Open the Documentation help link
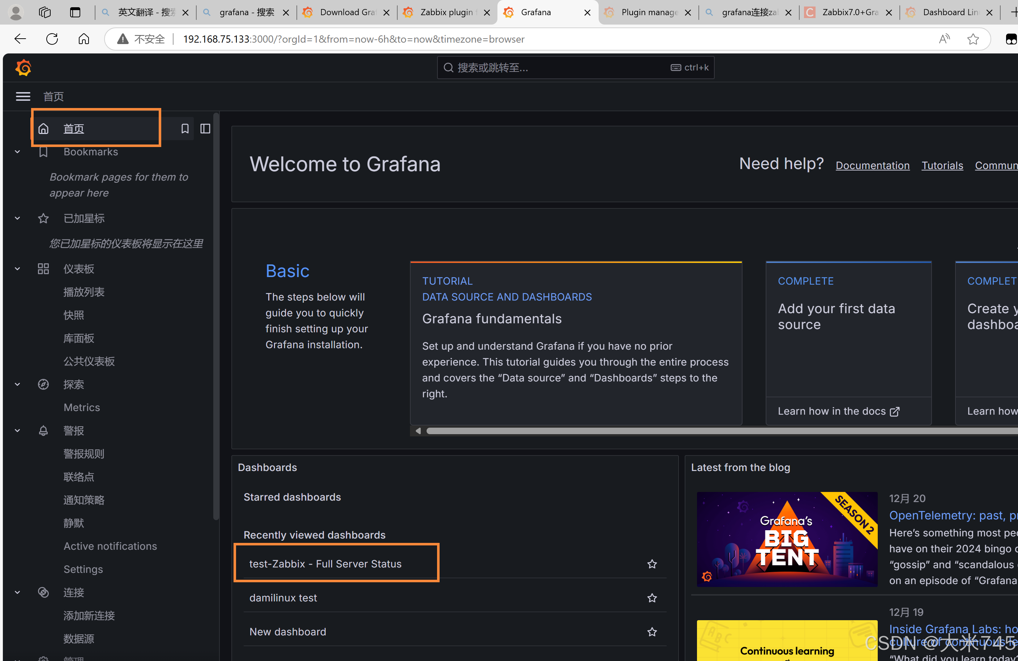The image size is (1018, 661). (873, 165)
